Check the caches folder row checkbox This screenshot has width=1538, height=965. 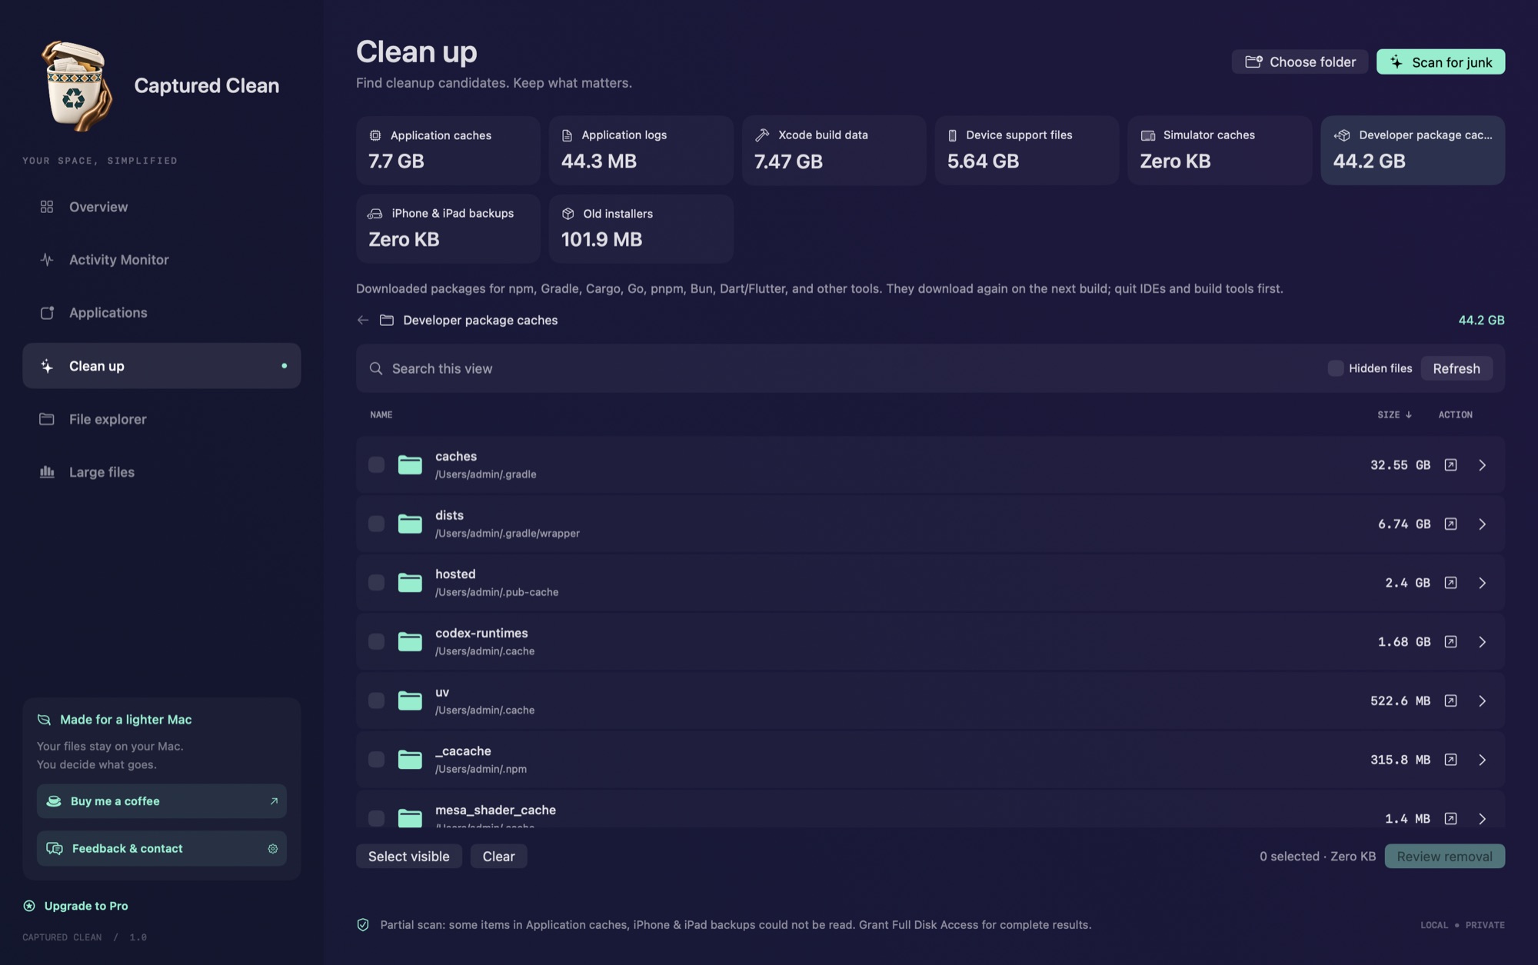pyautogui.click(x=376, y=464)
